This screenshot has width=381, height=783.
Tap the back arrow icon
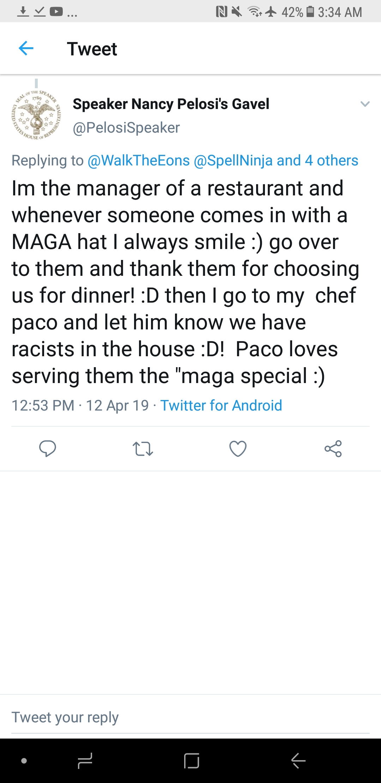point(26,48)
